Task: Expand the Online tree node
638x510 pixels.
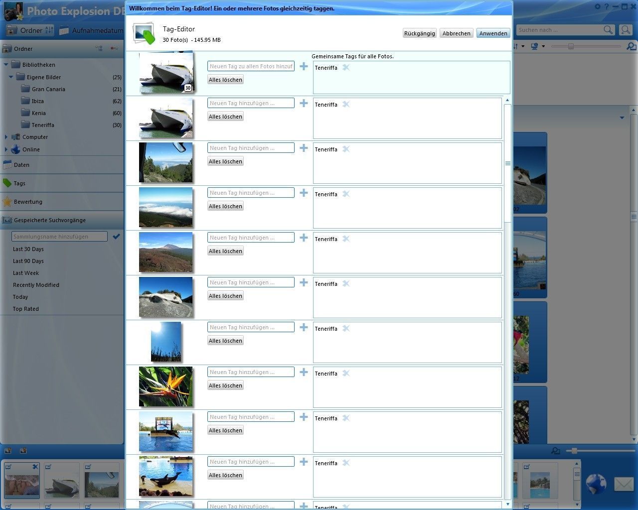Action: (6, 149)
